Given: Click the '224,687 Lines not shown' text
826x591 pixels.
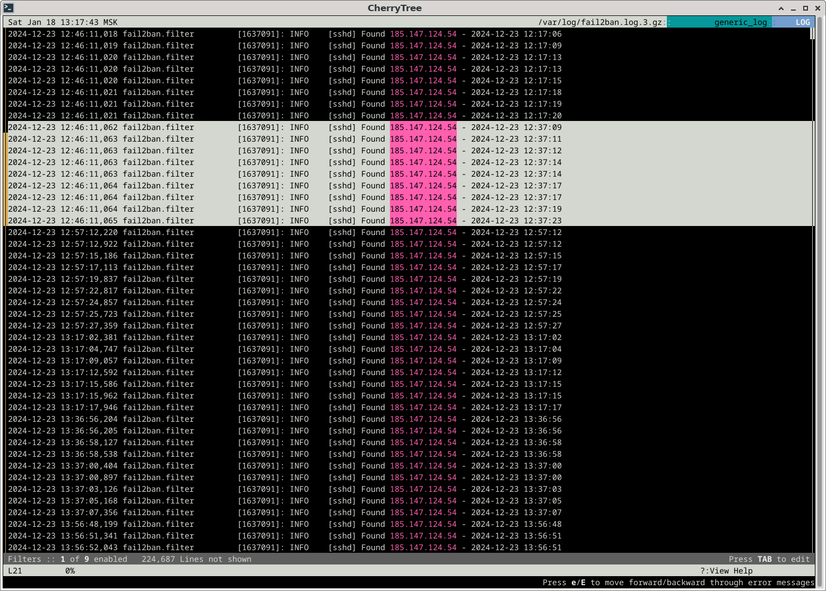Looking at the screenshot, I should tap(196, 559).
